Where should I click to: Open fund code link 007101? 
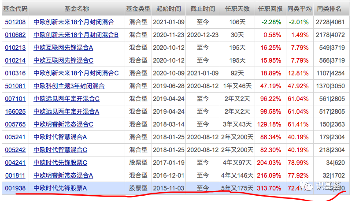tap(15, 99)
